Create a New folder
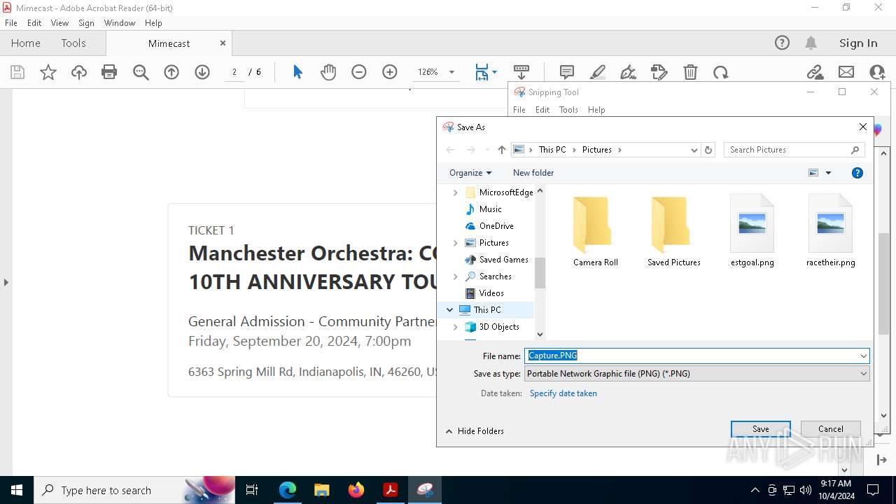This screenshot has width=896, height=504. coord(533,173)
